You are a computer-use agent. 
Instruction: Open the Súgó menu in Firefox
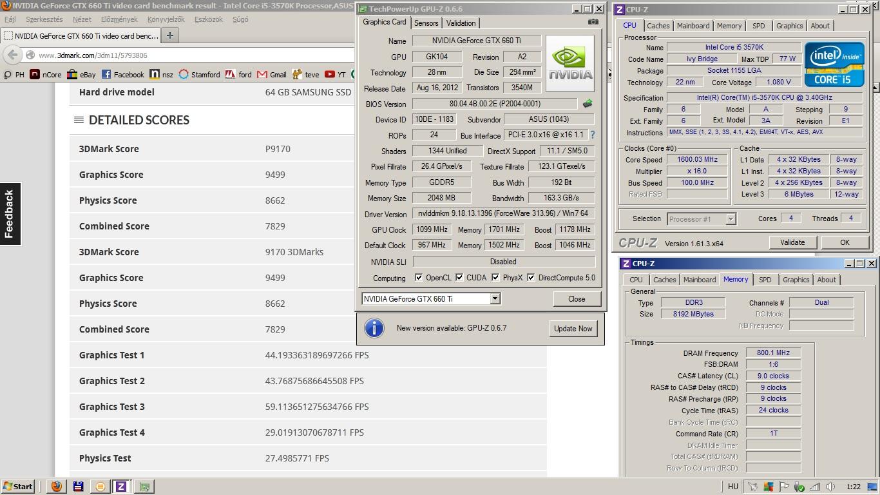[x=240, y=19]
